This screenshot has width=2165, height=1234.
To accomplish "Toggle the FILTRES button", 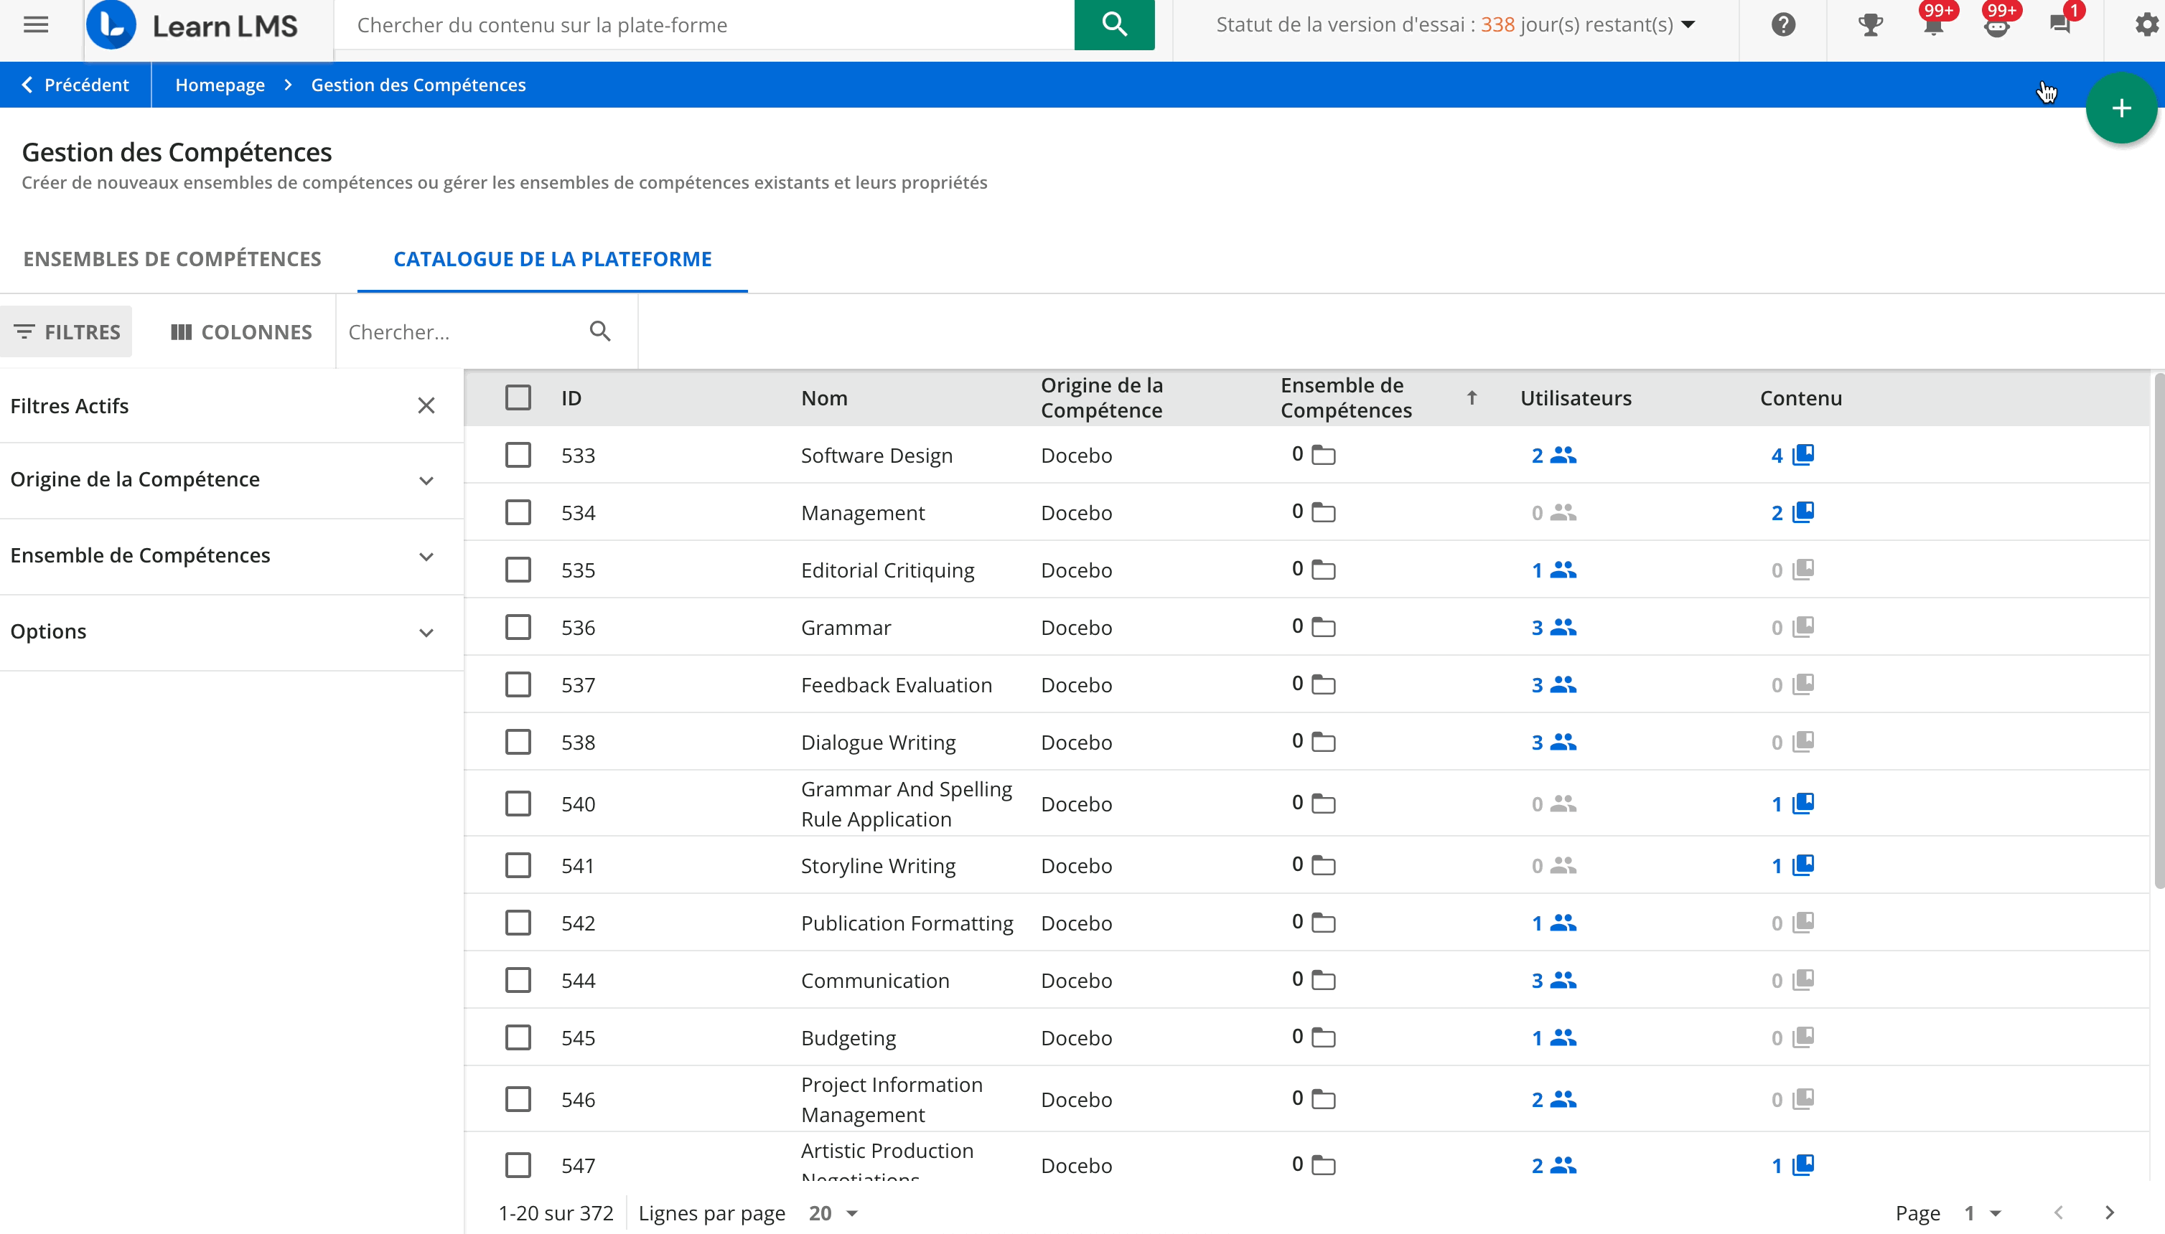I will pos(66,331).
